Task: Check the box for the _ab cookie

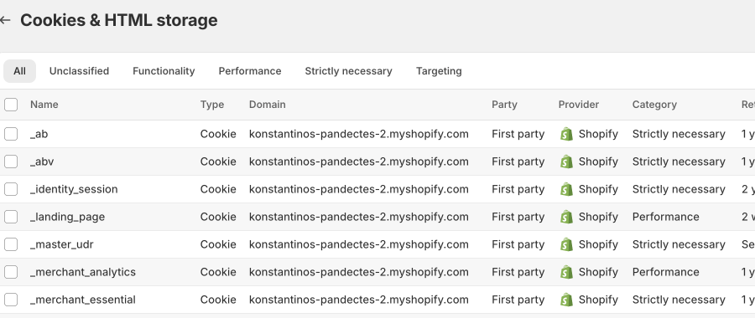Action: [11, 134]
